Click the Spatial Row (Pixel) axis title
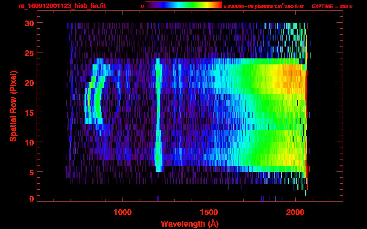Screen dimensions: 367x229 (x=13, y=106)
